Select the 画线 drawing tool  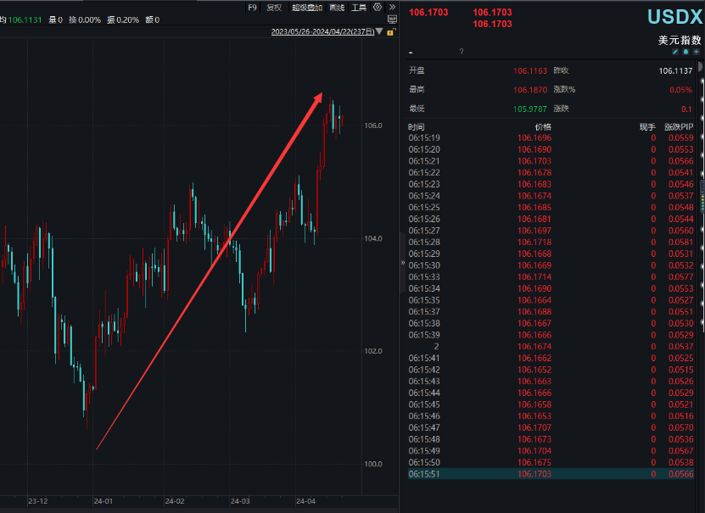click(x=337, y=7)
